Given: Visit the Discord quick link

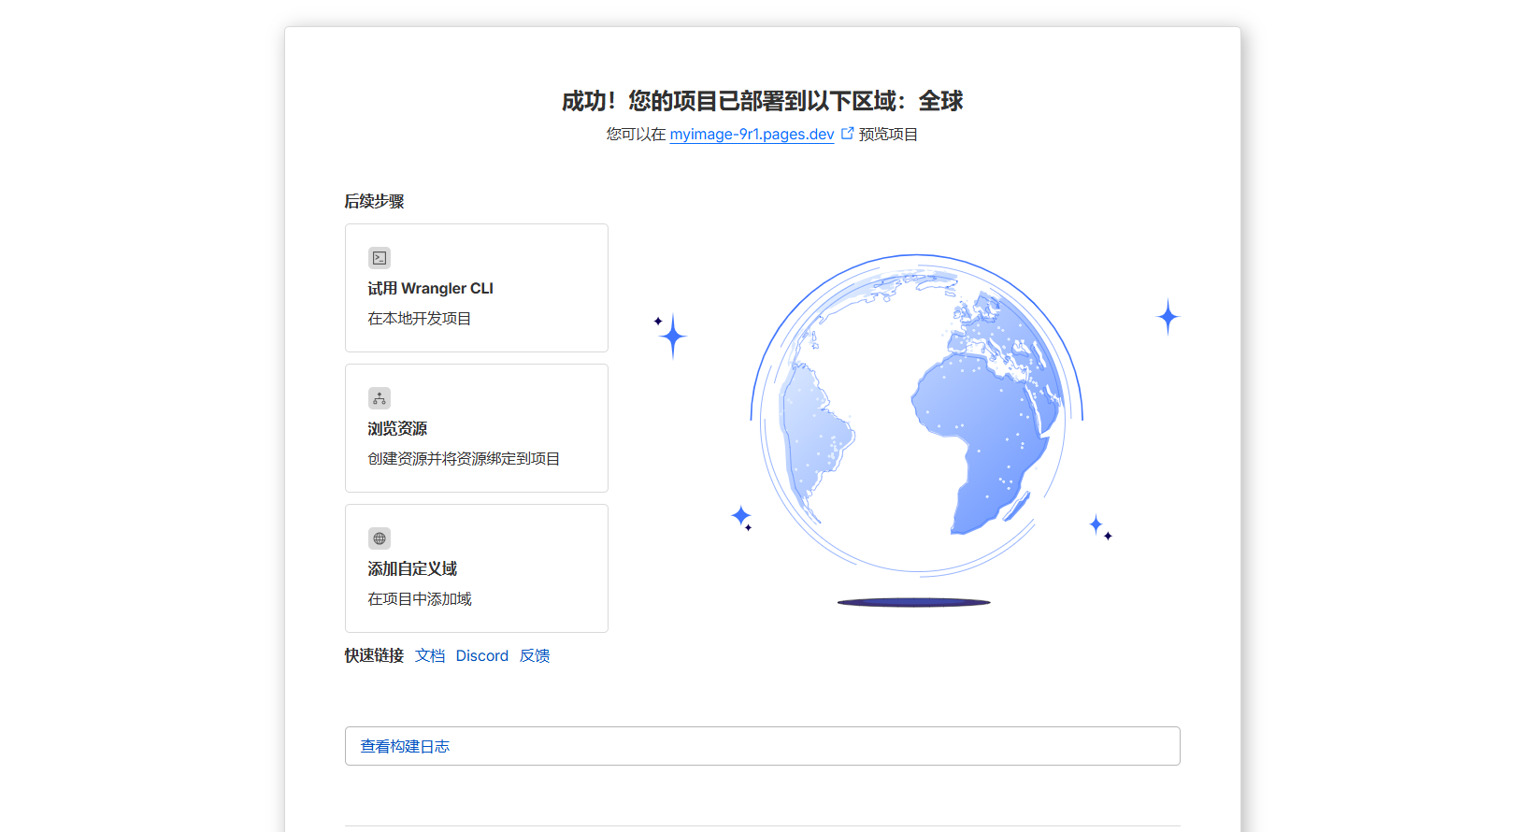Looking at the screenshot, I should pyautogui.click(x=482, y=656).
